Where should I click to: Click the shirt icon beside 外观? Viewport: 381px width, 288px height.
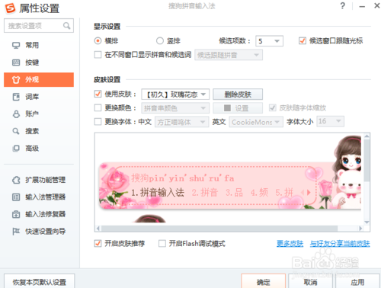coord(16,80)
